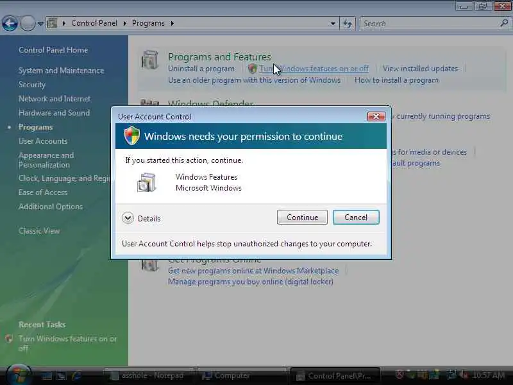Restore down the Control Panel window
Screen dimensions: 513x385
[x=483, y=6]
